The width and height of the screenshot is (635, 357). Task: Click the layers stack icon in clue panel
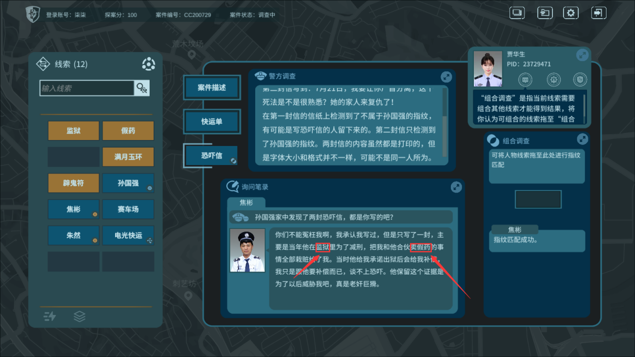pos(80,316)
